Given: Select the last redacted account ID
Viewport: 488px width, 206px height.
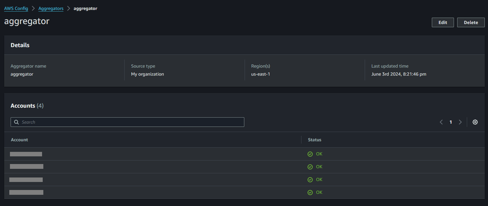Looking at the screenshot, I should tap(26, 192).
